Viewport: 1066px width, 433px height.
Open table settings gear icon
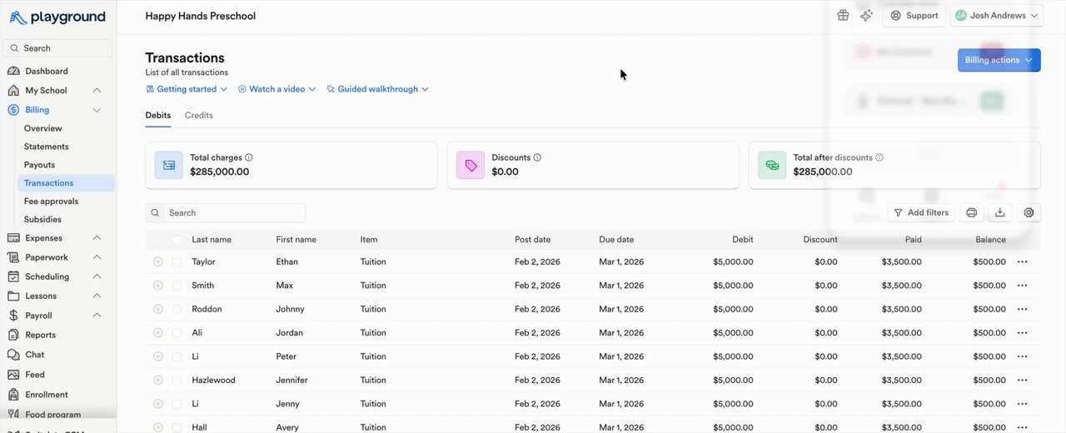pyautogui.click(x=1029, y=213)
